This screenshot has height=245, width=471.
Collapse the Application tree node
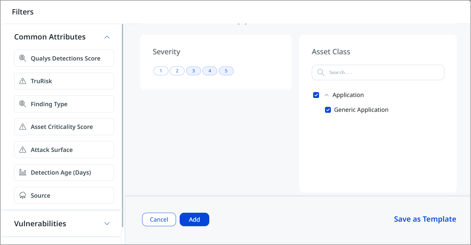(326, 95)
